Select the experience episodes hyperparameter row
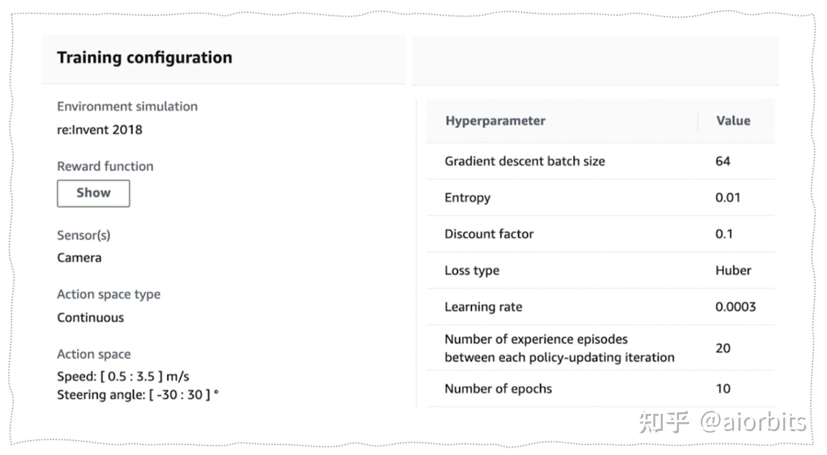This screenshot has width=827, height=455. [559, 348]
